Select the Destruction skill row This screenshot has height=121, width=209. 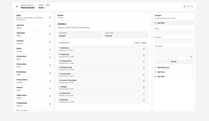(31, 65)
